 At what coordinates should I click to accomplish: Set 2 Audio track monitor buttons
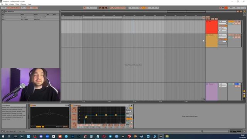point(223,39)
